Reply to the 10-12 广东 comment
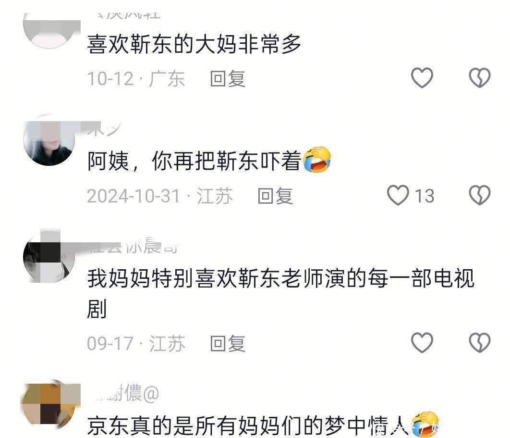Screen dimensions: 510x438 [x=227, y=79]
